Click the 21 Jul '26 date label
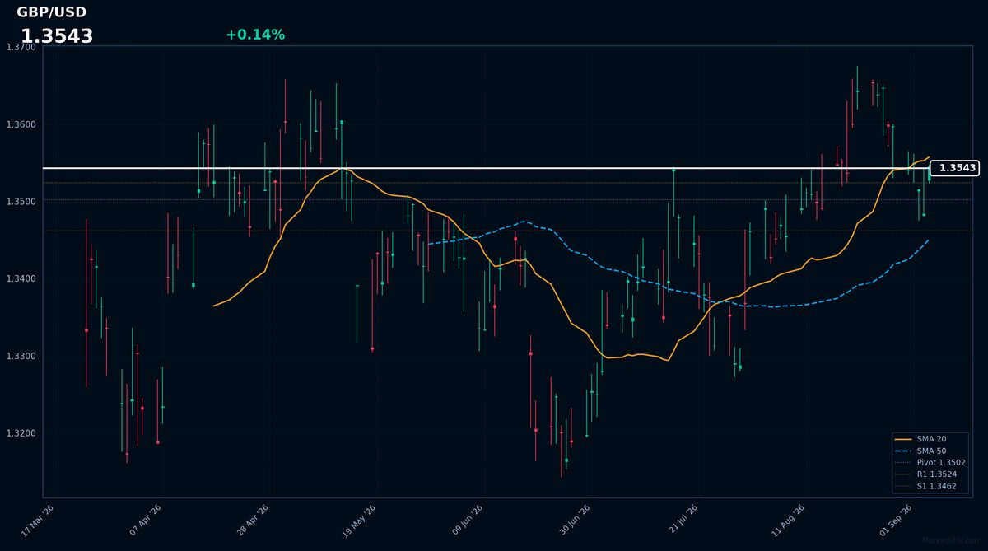Viewport: 988px width, 551px height. coord(682,521)
